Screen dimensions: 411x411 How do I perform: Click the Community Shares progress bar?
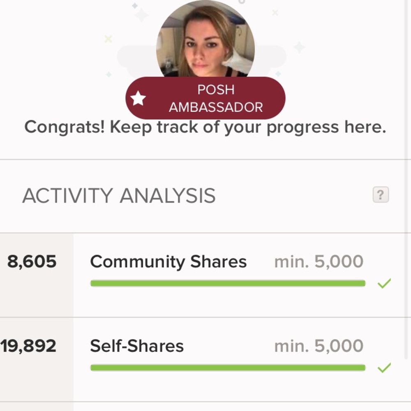(228, 283)
